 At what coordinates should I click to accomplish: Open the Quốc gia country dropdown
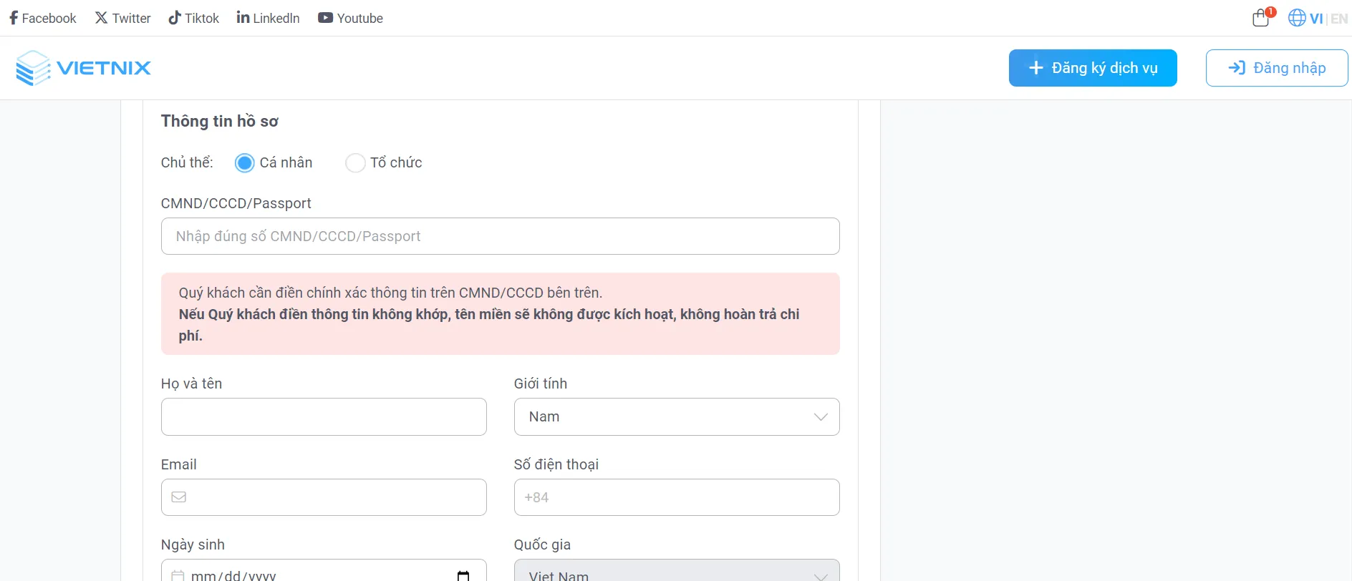point(676,572)
